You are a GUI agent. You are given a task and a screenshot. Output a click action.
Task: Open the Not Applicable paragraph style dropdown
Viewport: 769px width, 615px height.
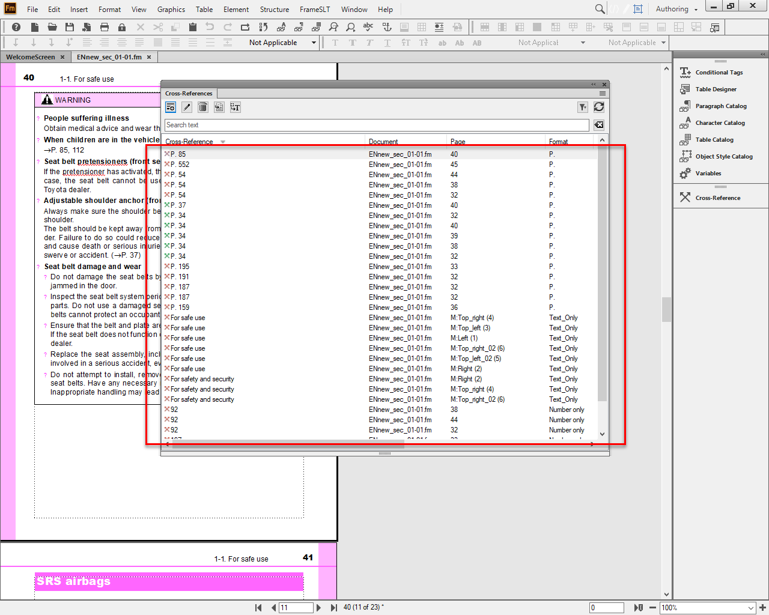[282, 43]
